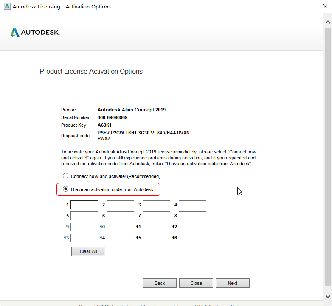Viewport: 332px width, 306px height.
Task: Go Back to the previous step
Action: coord(160,283)
